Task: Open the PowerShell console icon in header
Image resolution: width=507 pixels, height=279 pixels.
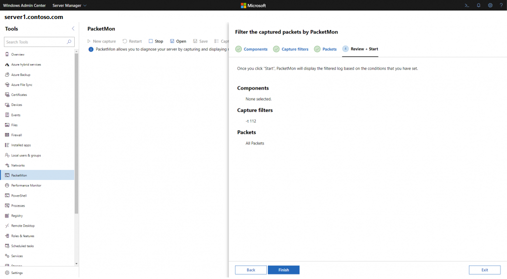Action: tap(467, 5)
